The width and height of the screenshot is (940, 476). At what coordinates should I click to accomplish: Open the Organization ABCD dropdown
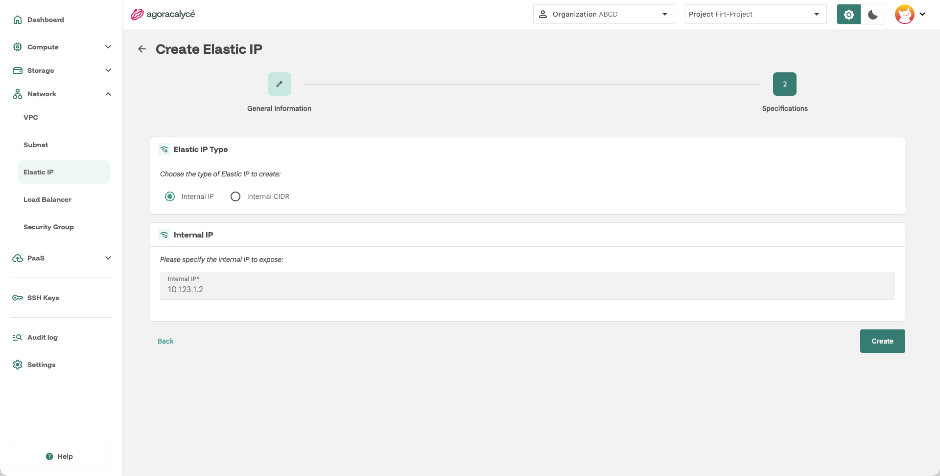click(x=604, y=14)
